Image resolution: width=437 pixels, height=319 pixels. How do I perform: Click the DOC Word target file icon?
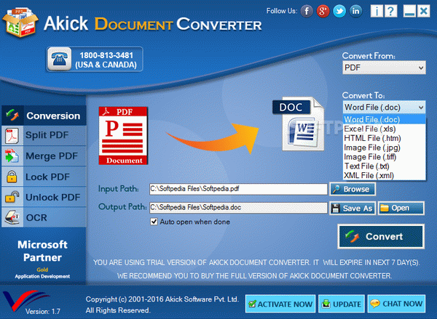point(299,124)
